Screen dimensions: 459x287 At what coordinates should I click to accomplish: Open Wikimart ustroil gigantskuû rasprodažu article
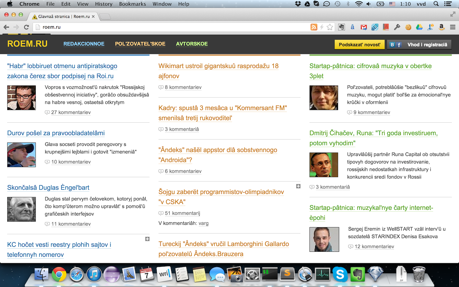point(218,71)
